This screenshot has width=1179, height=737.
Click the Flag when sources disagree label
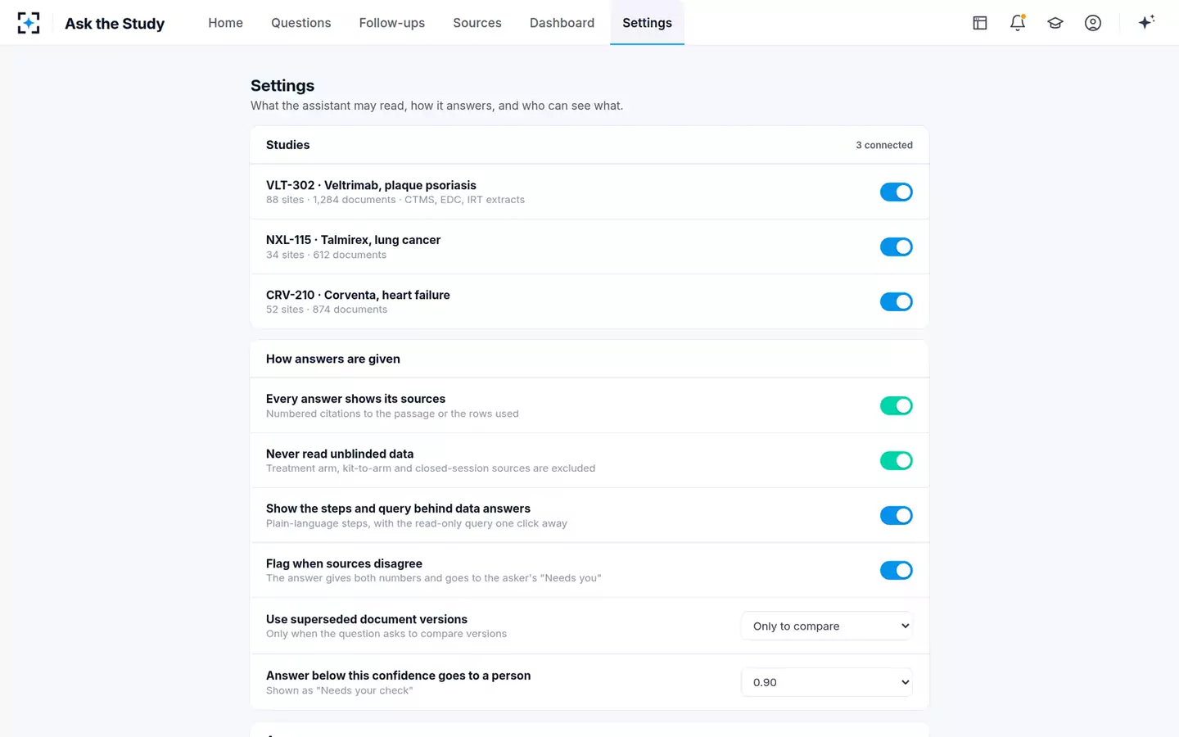tap(344, 563)
